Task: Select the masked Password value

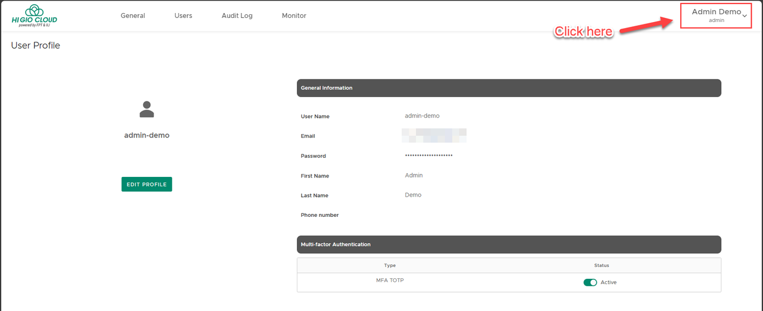Action: point(429,156)
